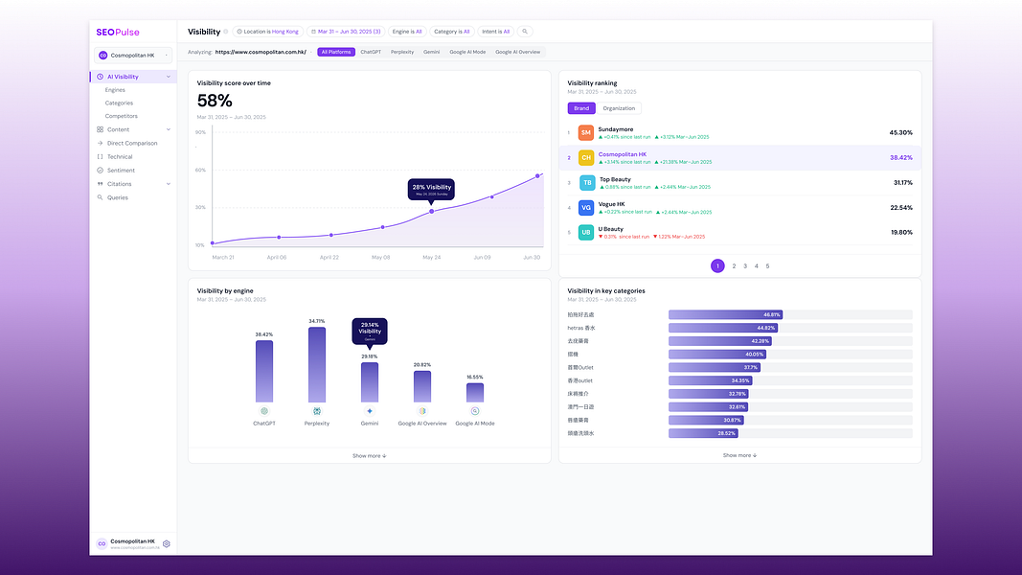The height and width of the screenshot is (575, 1022).
Task: Open the AI Visibility clock icon
Action: pos(101,77)
